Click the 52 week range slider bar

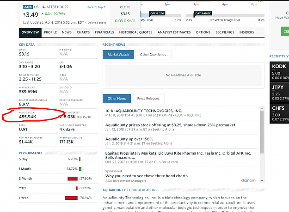(x=225, y=15)
